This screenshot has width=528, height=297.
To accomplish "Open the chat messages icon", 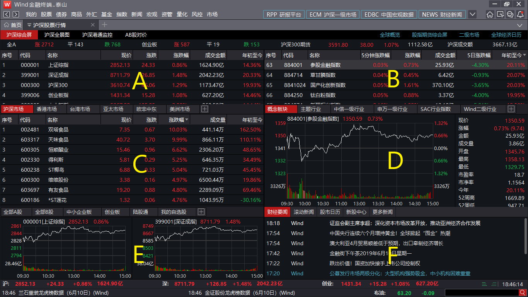I will click(x=510, y=14).
